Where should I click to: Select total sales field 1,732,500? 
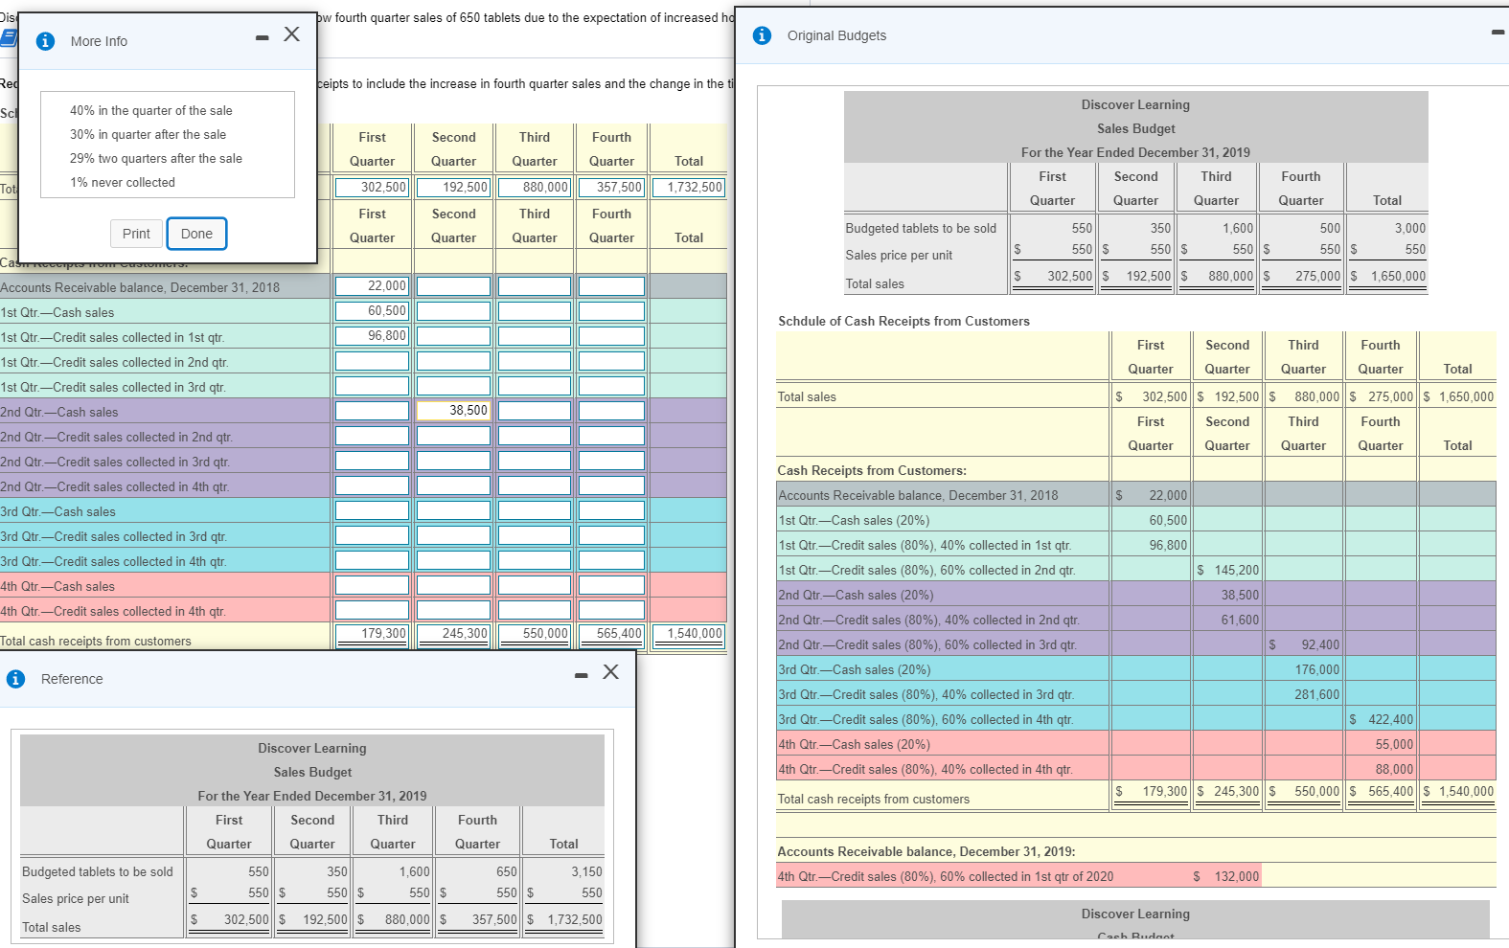[689, 187]
